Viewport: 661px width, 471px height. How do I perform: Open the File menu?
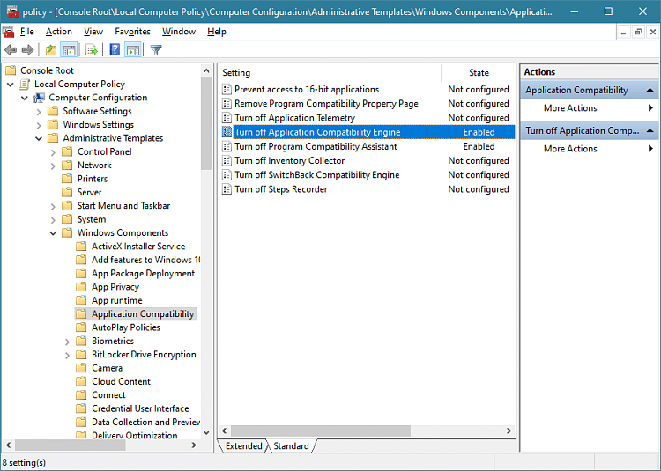coord(27,32)
